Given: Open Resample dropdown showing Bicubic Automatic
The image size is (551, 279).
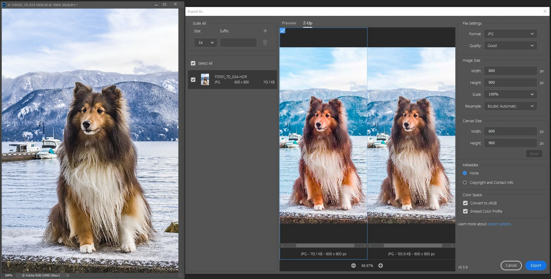Looking at the screenshot, I should coord(511,106).
